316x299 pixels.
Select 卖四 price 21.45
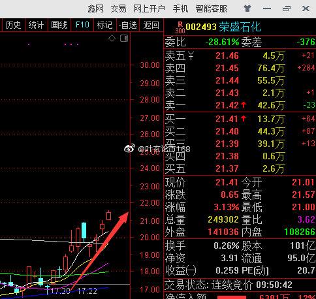(227, 68)
